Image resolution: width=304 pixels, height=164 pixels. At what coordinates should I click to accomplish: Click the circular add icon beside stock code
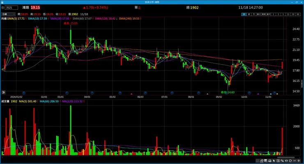tap(3, 7)
